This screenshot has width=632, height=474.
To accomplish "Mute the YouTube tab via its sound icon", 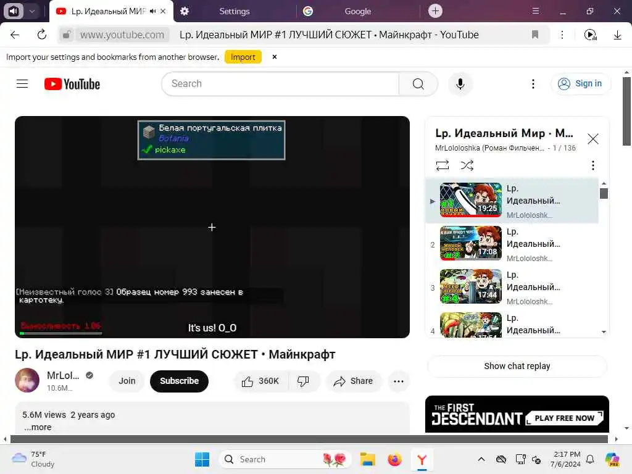I will coord(153,11).
